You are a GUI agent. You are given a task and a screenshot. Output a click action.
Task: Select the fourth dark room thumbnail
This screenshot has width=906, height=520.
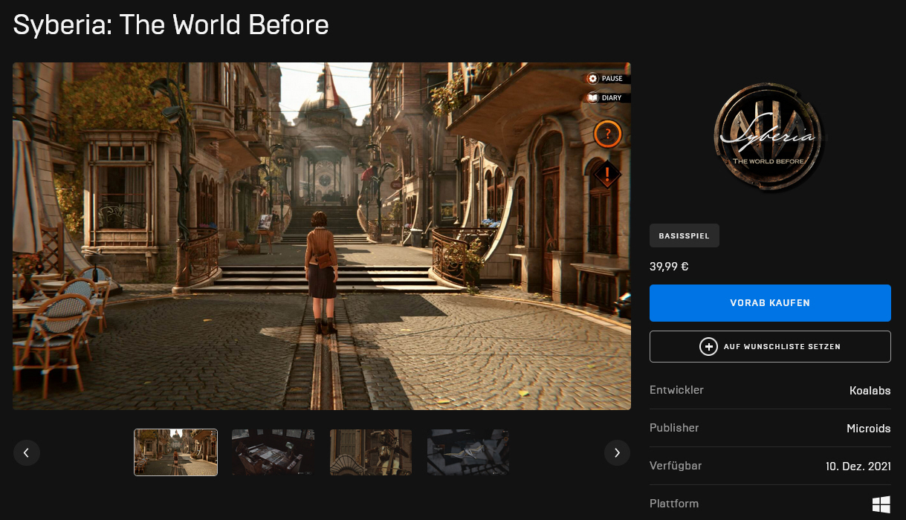click(x=468, y=452)
